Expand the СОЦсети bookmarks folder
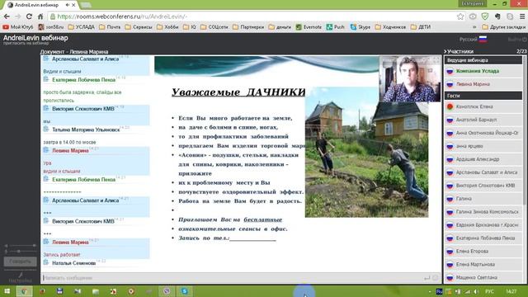 click(214, 27)
